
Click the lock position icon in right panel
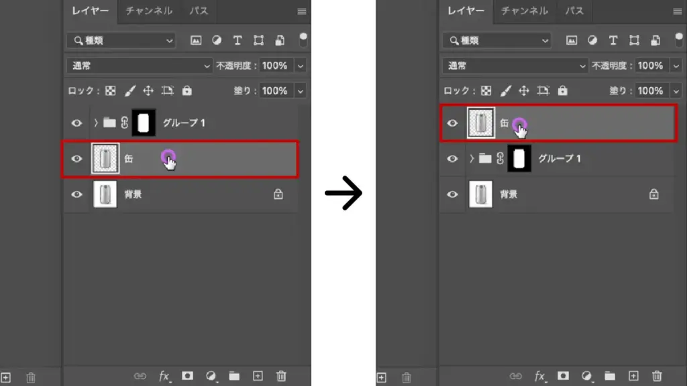524,90
